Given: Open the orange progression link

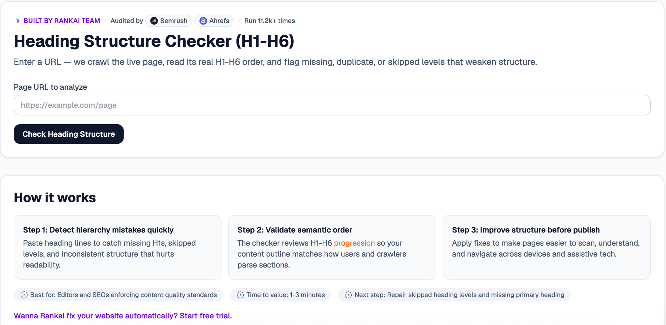Looking at the screenshot, I should coord(354,243).
